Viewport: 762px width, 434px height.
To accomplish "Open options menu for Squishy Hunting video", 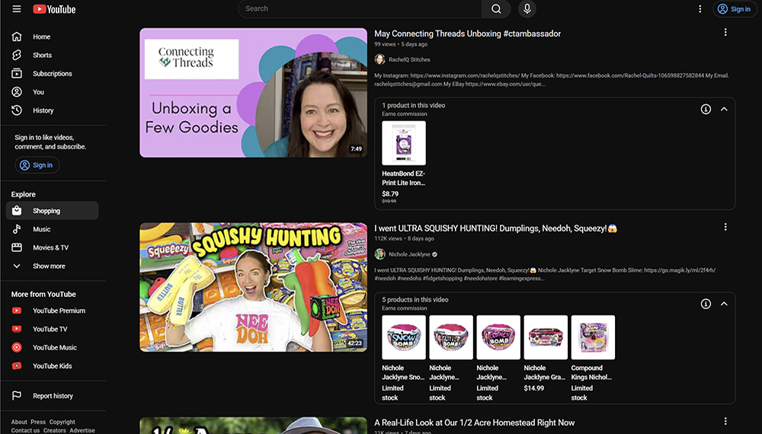I will (725, 227).
